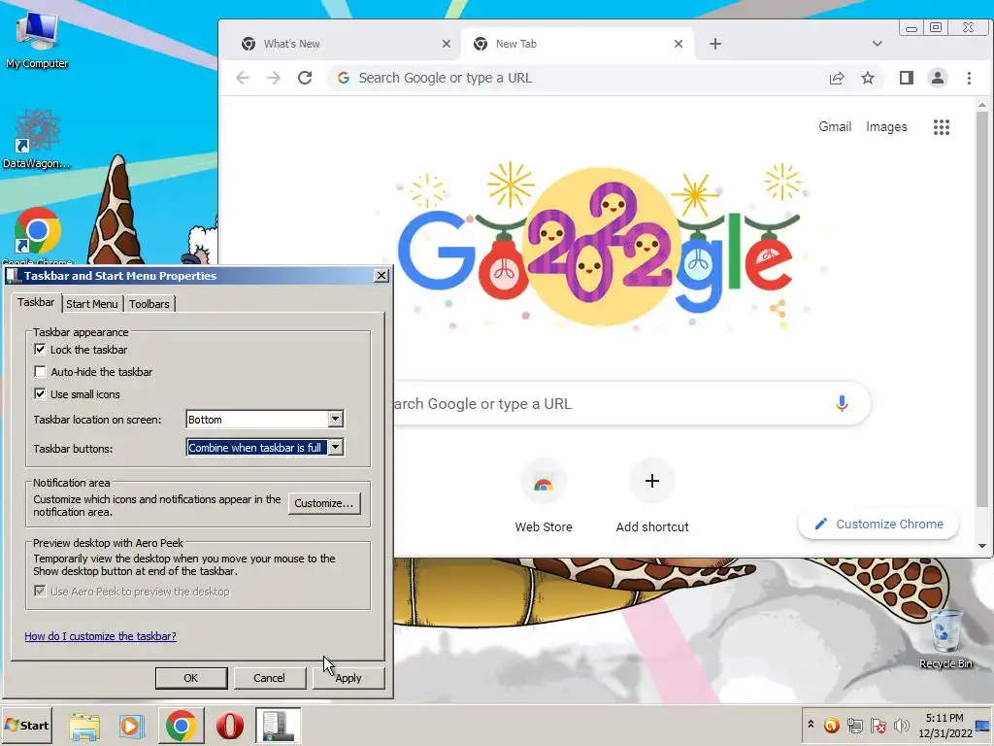Screen dimensions: 994x746
Task: Click the orange tray application icon
Action: click(x=831, y=725)
